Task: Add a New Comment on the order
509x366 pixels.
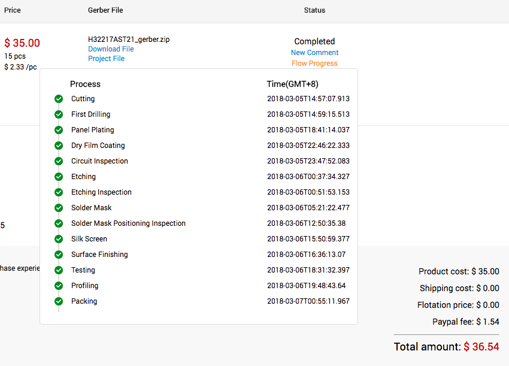Action: [314, 53]
